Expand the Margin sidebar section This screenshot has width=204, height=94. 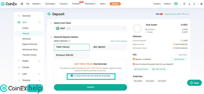[x=39, y=61]
